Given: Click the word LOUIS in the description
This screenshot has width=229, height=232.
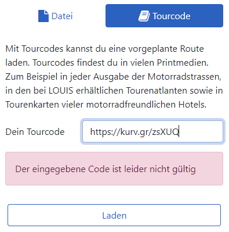Looking at the screenshot, I should coord(61,91).
